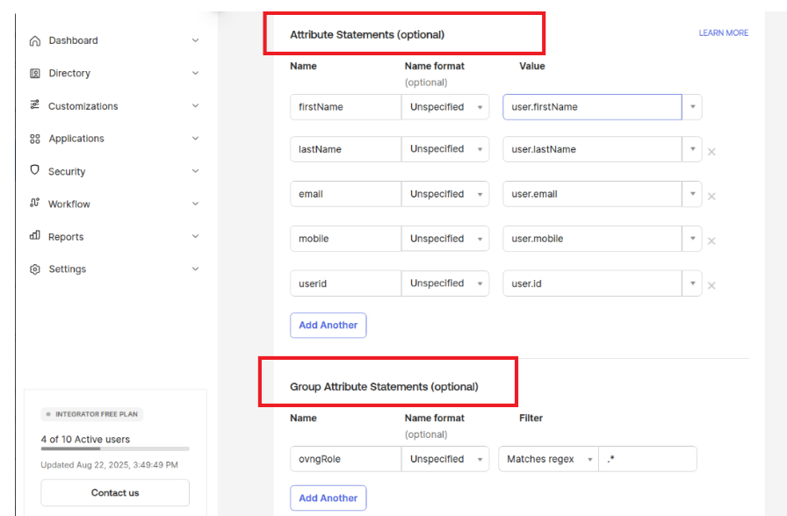Viewport: 787px width, 516px height.
Task: Open the LEARN MORE link
Action: pyautogui.click(x=723, y=32)
